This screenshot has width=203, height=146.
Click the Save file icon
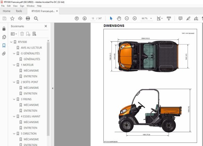tap(5, 18)
